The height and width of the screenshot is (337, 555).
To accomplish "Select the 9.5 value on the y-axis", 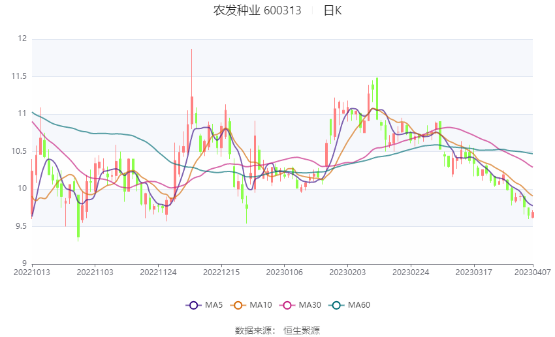I will (x=20, y=226).
